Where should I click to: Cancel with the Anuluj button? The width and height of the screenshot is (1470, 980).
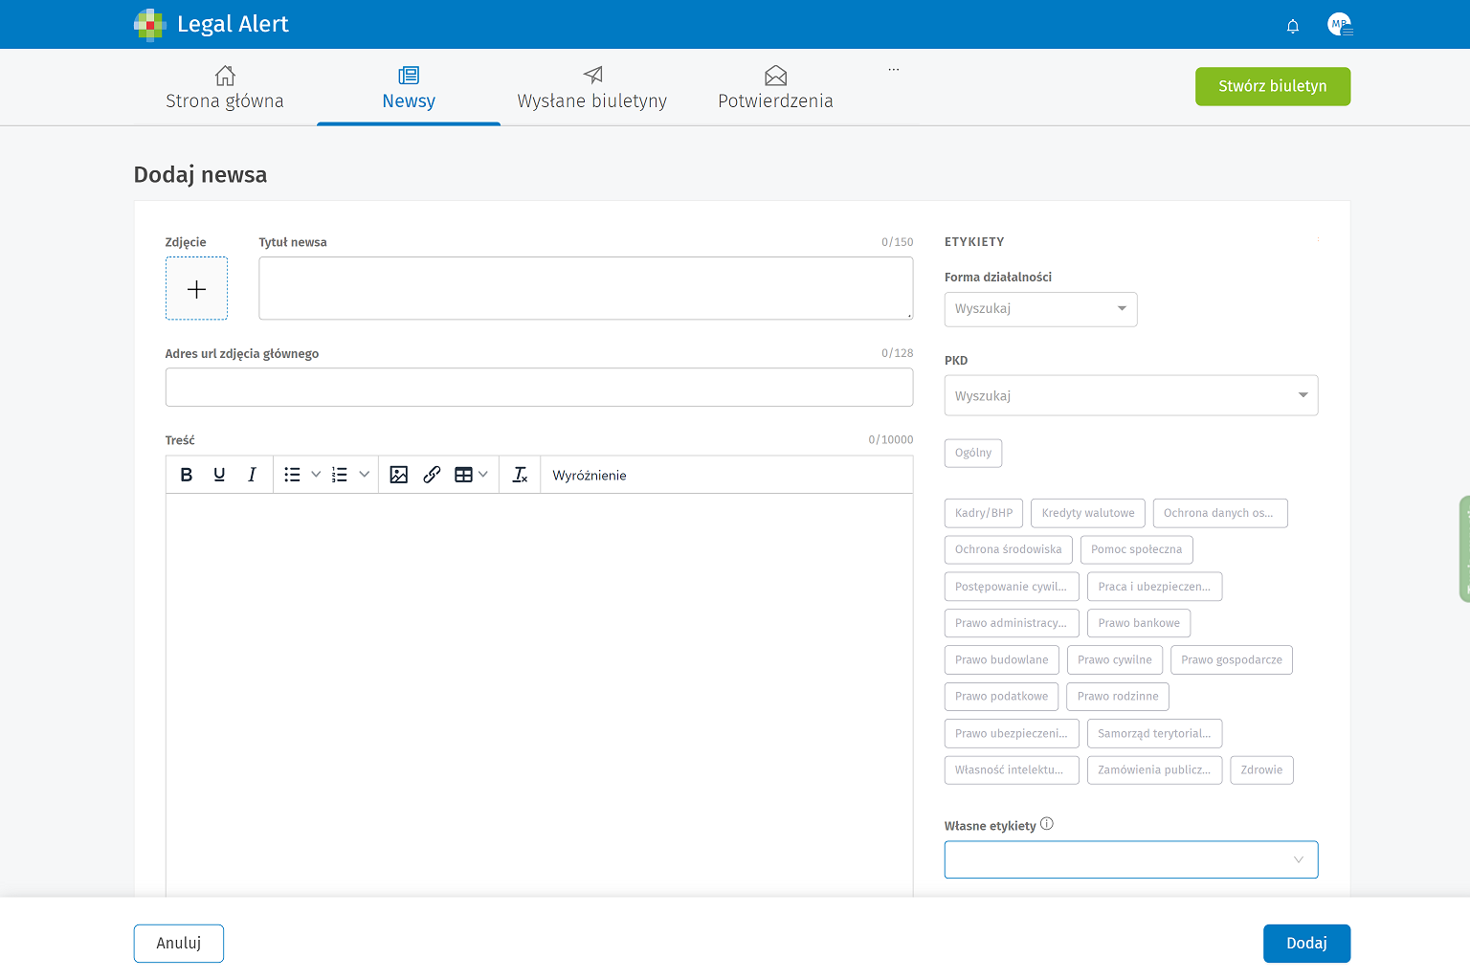179,944
